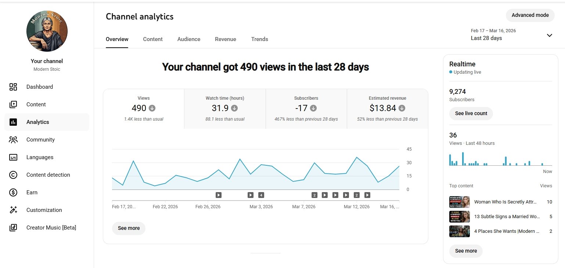Switch to the Trends tab
Image resolution: width=565 pixels, height=268 pixels.
coord(259,39)
